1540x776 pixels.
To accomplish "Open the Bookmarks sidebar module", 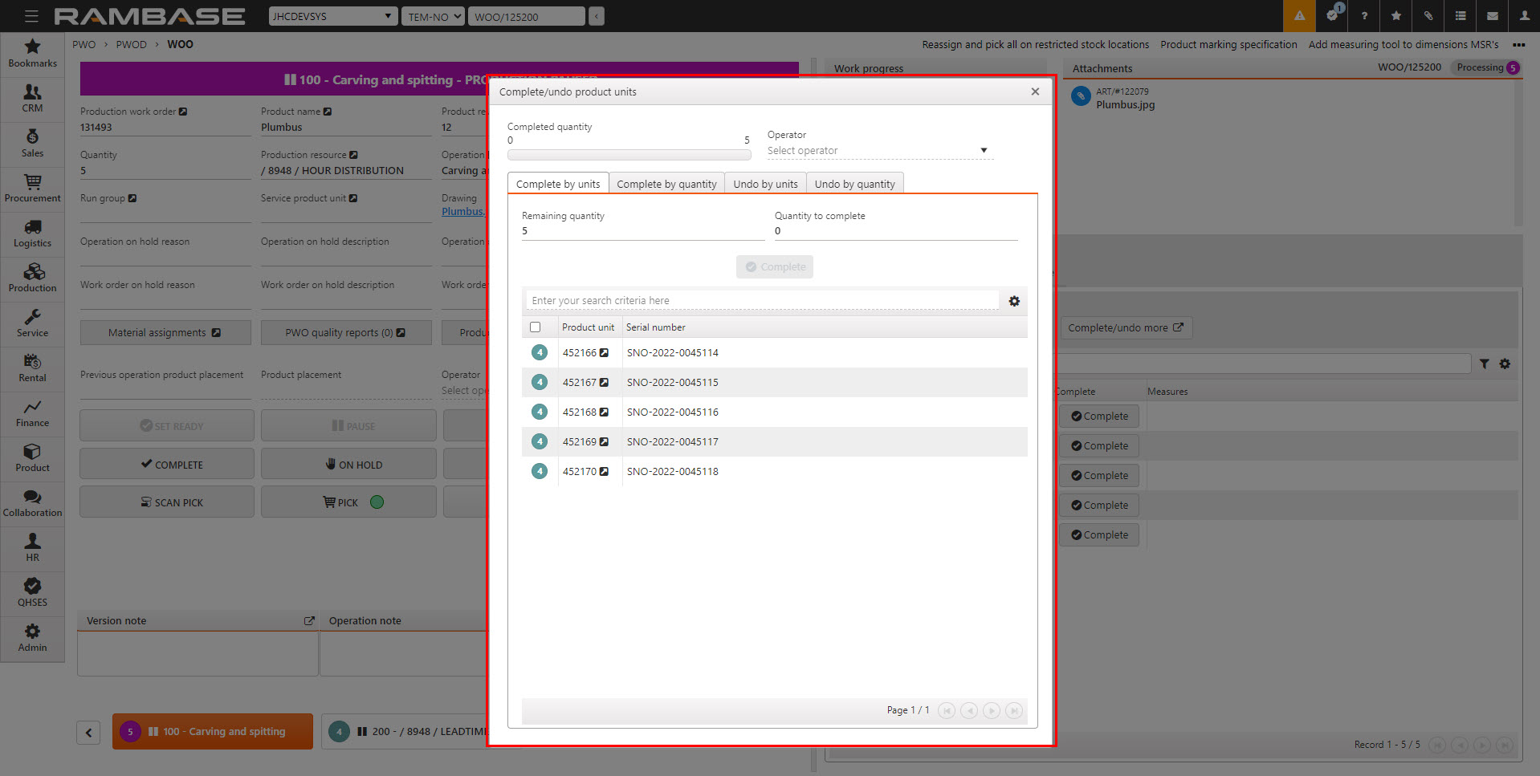I will point(32,53).
